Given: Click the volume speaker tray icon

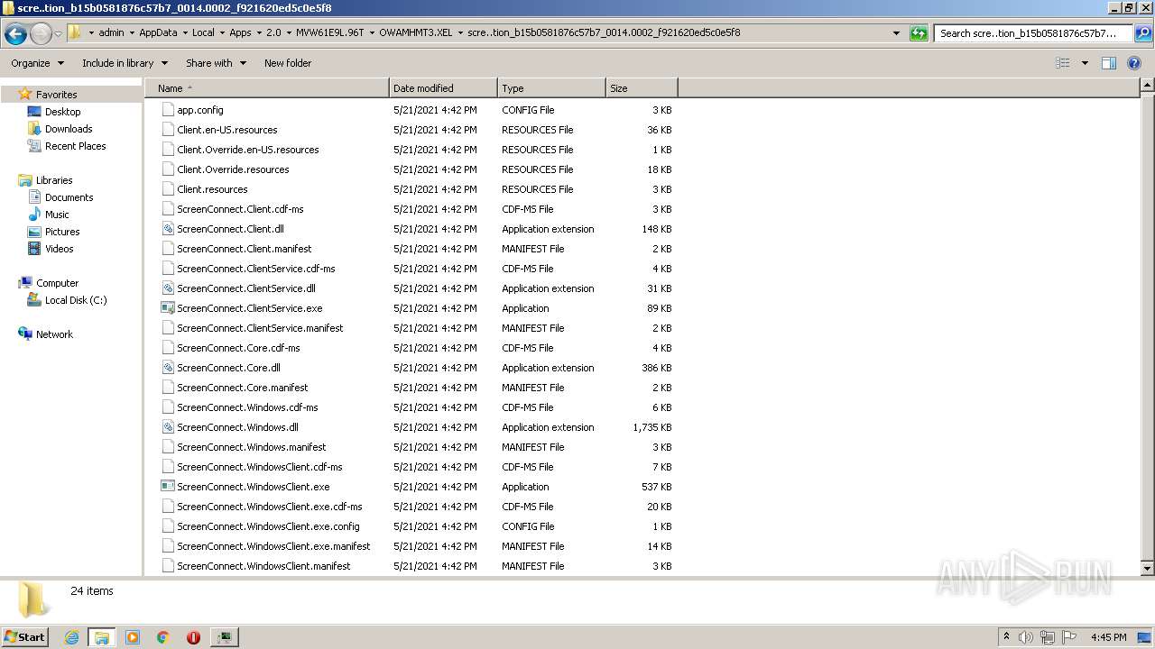Looking at the screenshot, I should pos(1026,637).
